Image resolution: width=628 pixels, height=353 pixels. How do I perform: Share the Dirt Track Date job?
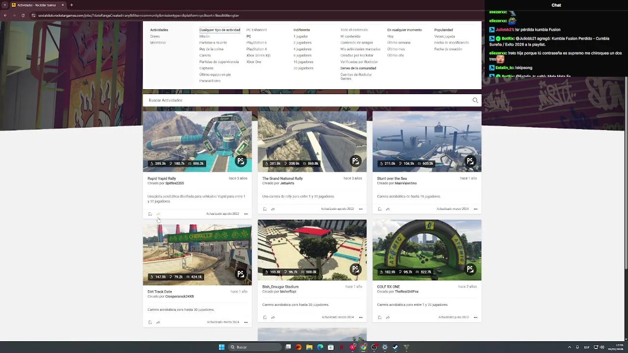coord(158,322)
